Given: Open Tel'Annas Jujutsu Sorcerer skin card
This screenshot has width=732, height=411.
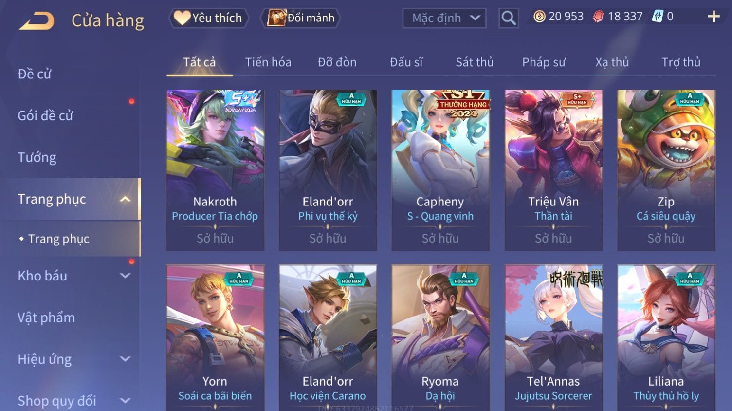Looking at the screenshot, I should click(x=553, y=338).
